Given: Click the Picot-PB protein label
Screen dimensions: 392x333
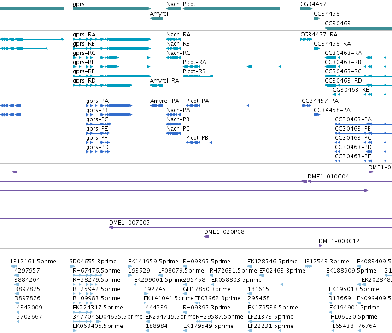Looking at the screenshot, I should [197, 138].
